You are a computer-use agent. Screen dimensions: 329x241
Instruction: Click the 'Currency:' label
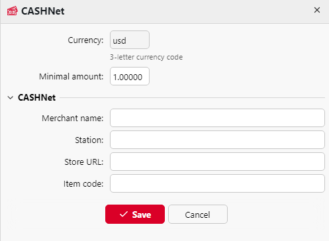[x=85, y=40]
